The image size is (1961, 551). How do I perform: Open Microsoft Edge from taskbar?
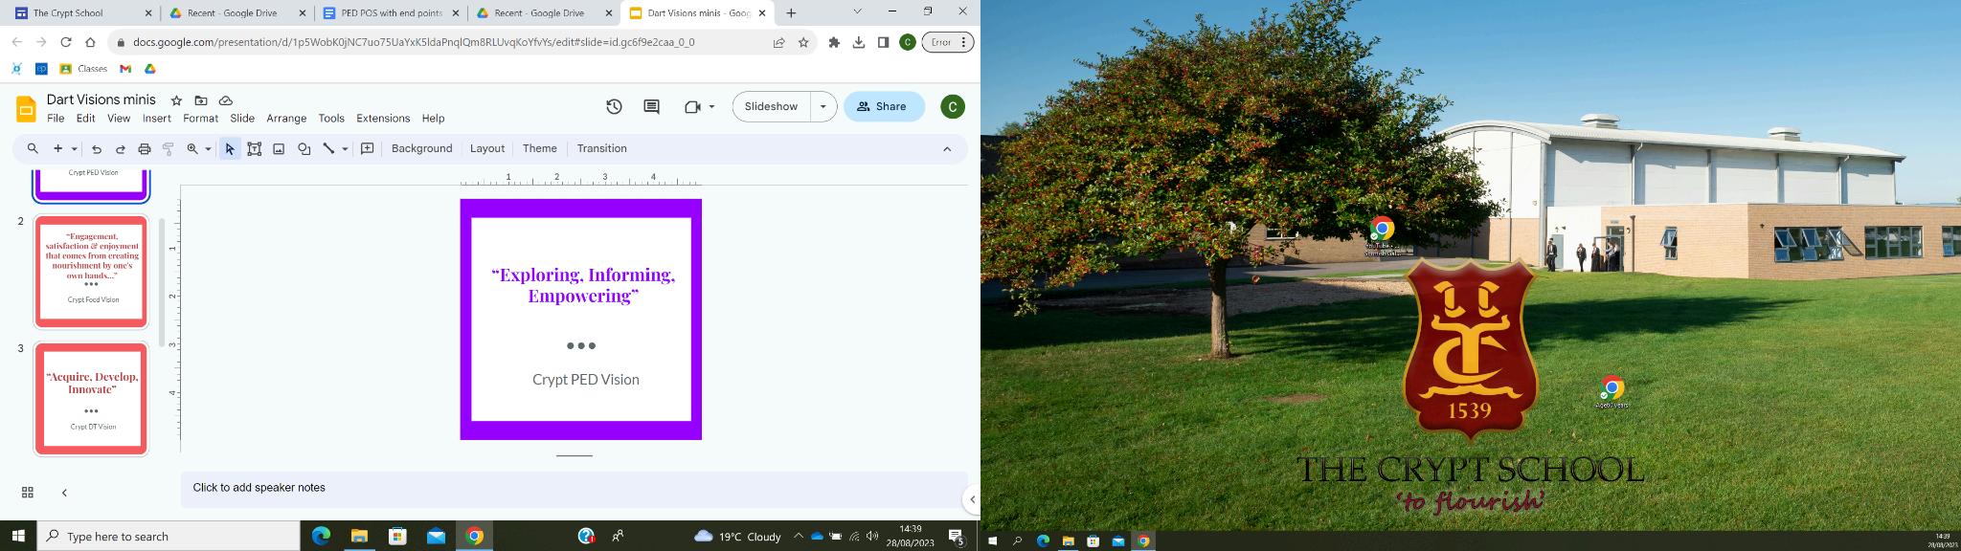click(321, 537)
